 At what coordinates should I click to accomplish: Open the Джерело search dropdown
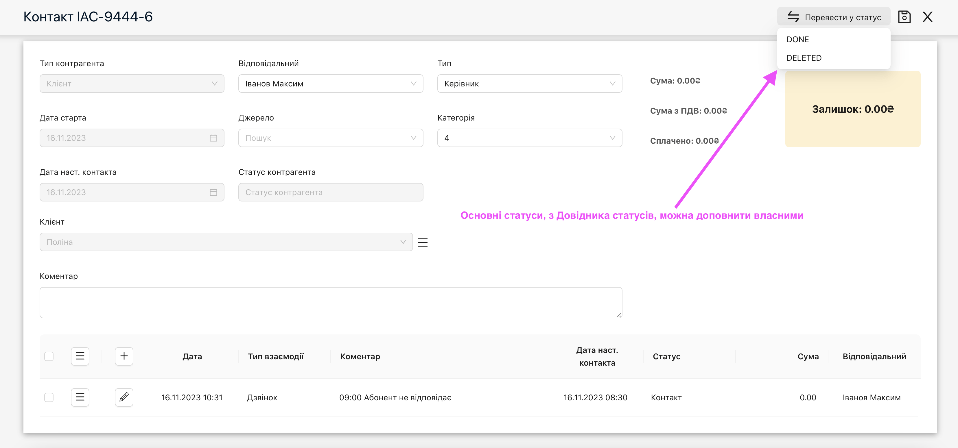tap(330, 138)
